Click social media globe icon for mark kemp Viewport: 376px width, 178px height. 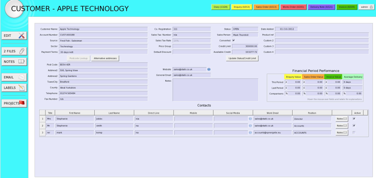pyautogui.click(x=250, y=132)
